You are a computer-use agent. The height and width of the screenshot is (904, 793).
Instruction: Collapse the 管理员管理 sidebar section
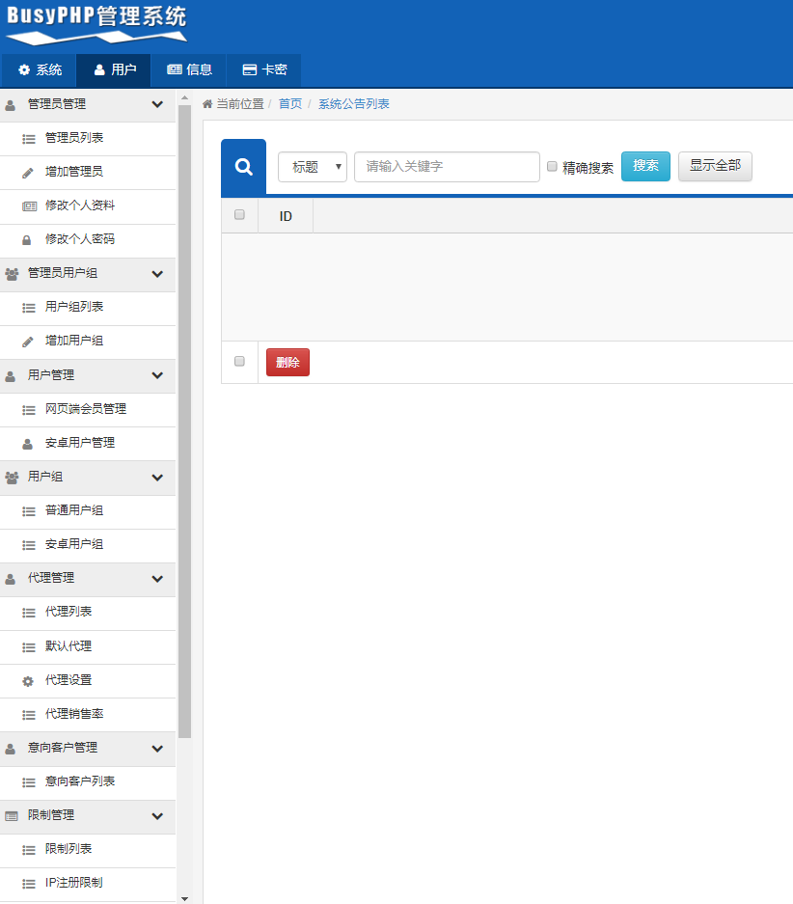tap(157, 104)
